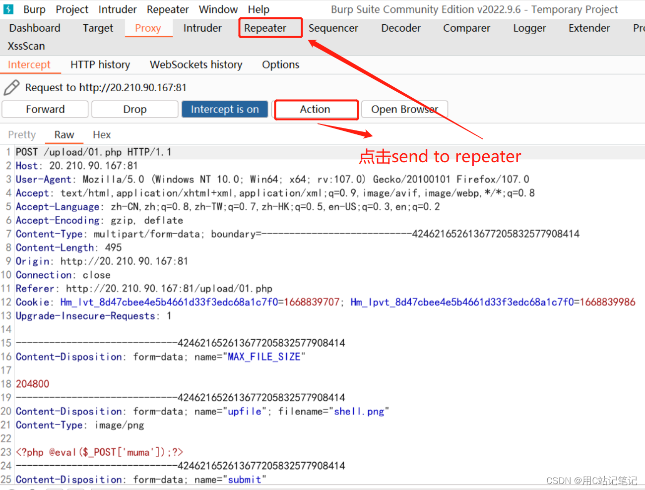Click the Content-Type multipart/form-data line
The width and height of the screenshot is (645, 490).
pyautogui.click(x=297, y=234)
